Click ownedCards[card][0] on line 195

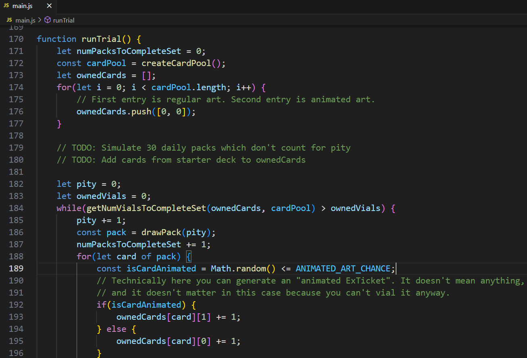[164, 341]
